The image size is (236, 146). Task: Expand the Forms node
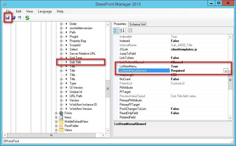pos(56,113)
